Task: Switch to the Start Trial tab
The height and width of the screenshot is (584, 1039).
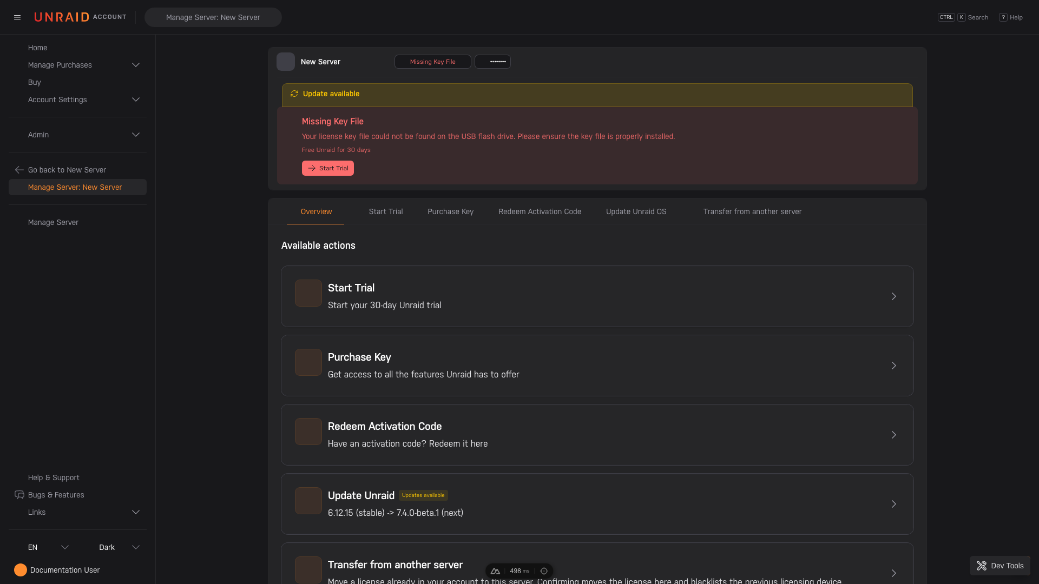Action: tap(386, 211)
